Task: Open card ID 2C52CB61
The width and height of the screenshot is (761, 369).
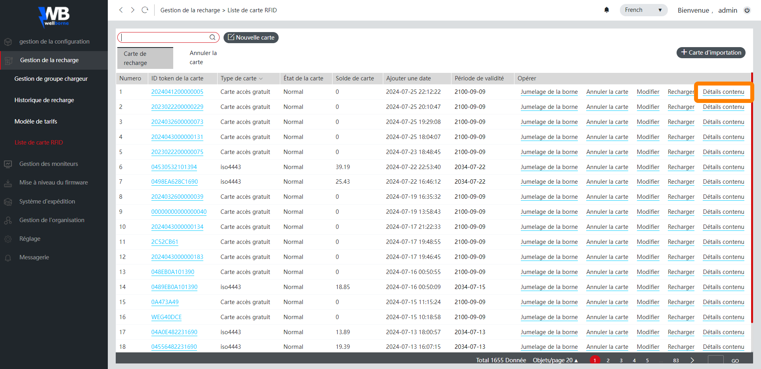Action: point(164,242)
